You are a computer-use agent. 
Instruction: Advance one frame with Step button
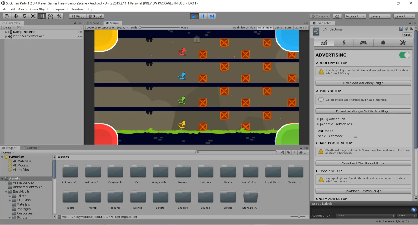pos(212,16)
